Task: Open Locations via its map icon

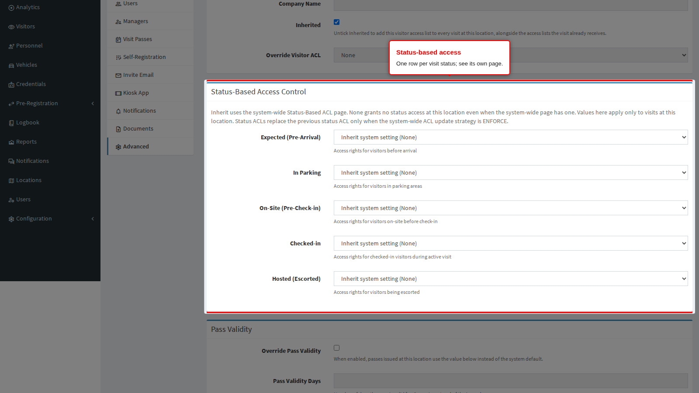Action: point(11,181)
